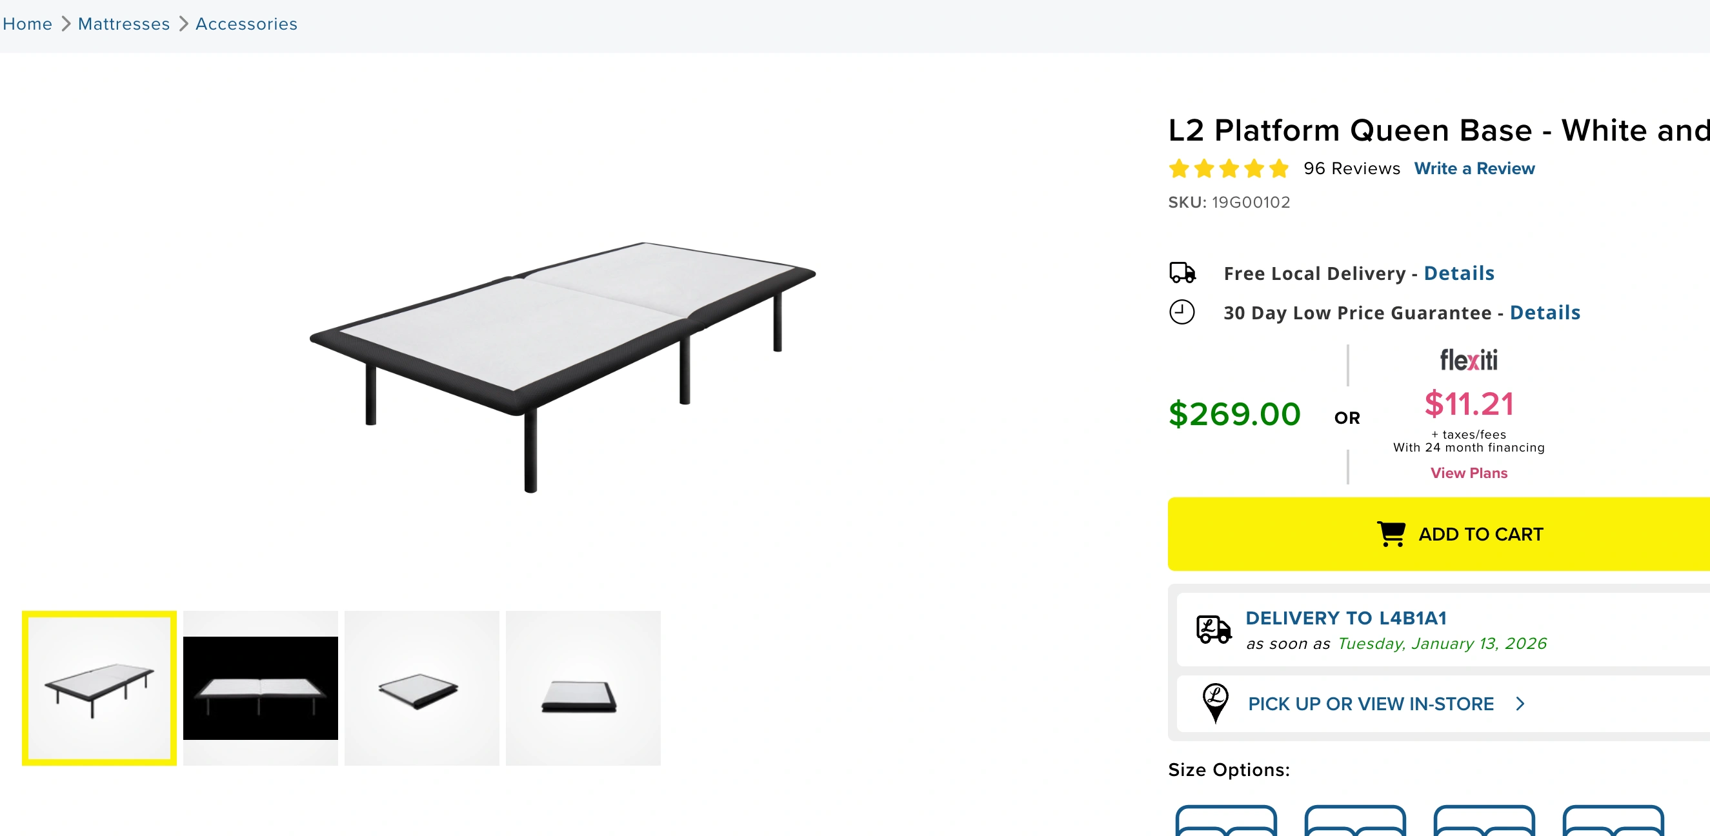Open 30 Day Low Price Guarantee Details
Screen dimensions: 1710x836
(1545, 312)
